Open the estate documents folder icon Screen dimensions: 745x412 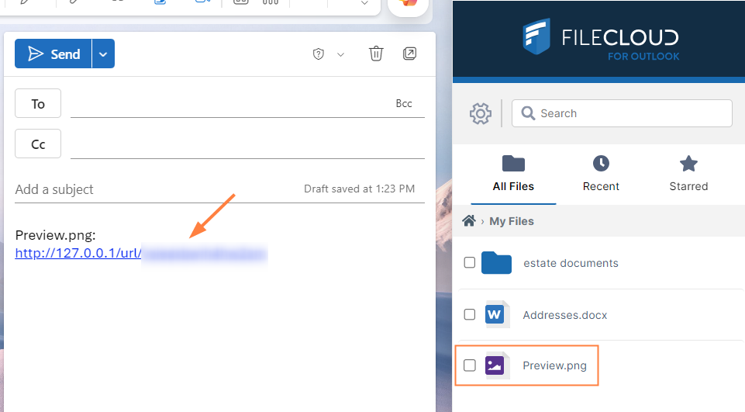click(x=496, y=263)
